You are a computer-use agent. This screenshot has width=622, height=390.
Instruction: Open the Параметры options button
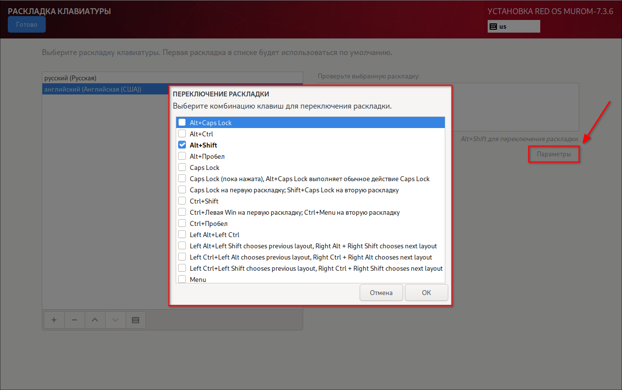554,154
